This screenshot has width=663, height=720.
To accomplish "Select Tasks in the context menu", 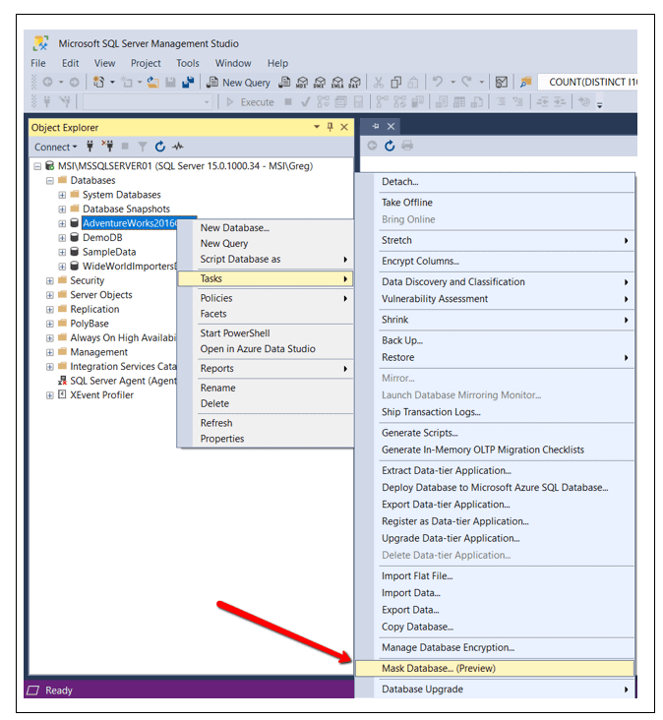I will 266,278.
